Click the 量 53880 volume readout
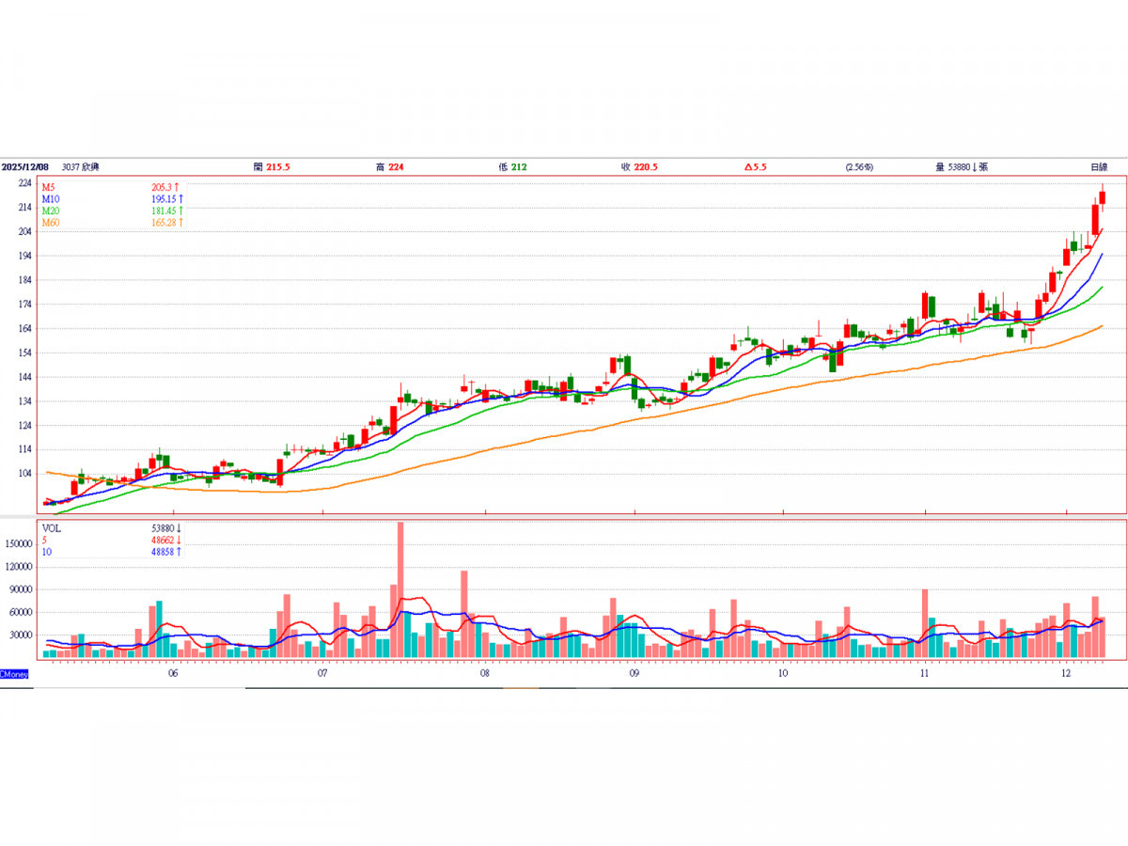The image size is (1128, 846). [x=961, y=166]
